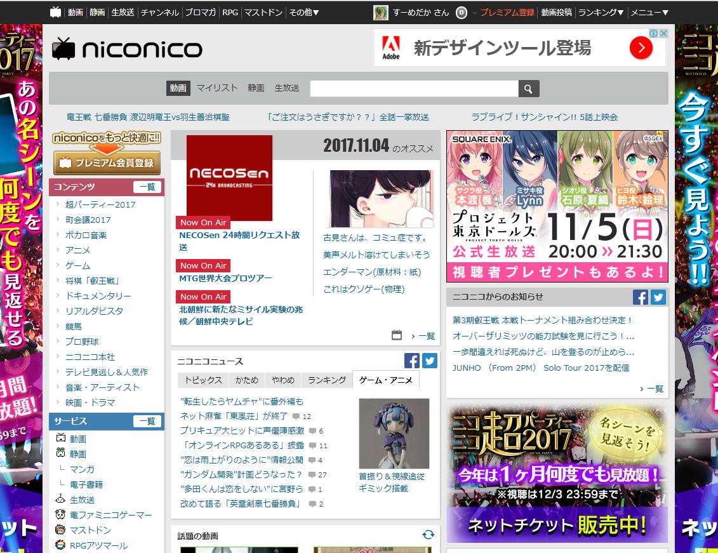Viewport: 718px width, 553px height.
Task: Open ブロマガ in top menu bar
Action: point(200,12)
